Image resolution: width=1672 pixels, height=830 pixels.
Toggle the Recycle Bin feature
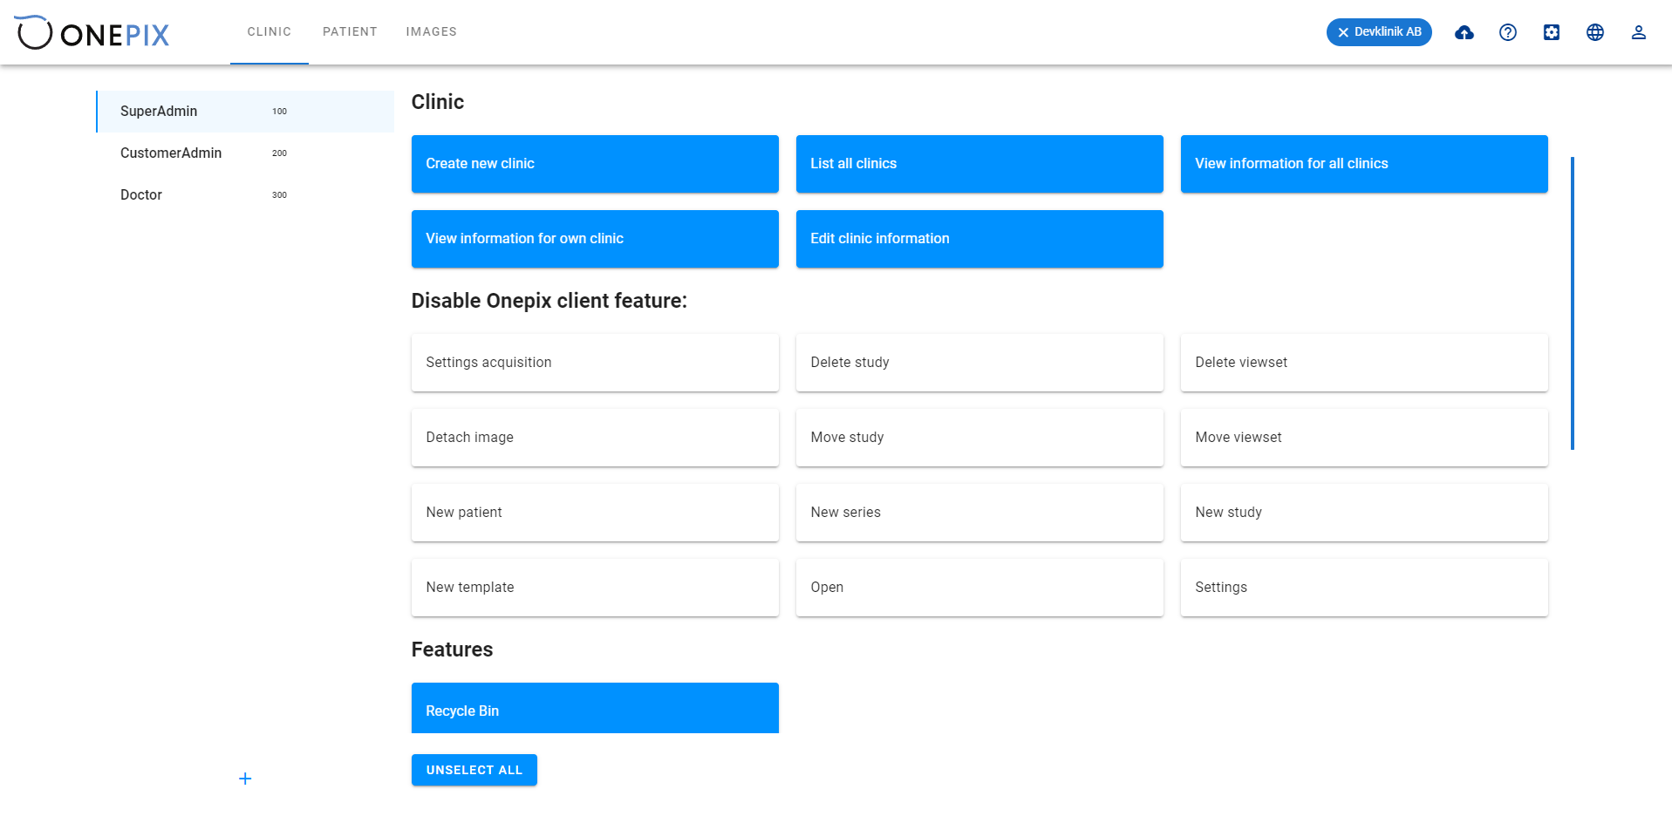click(x=595, y=708)
